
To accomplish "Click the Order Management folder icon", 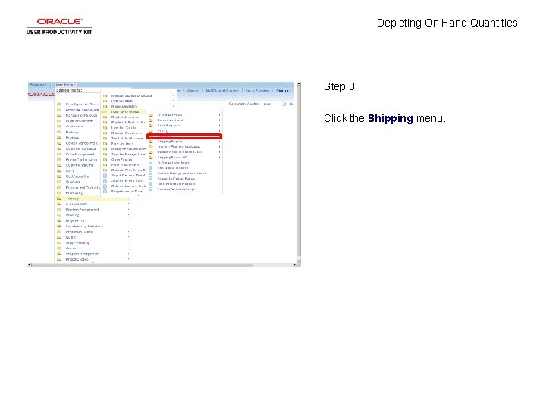I will point(59,154).
